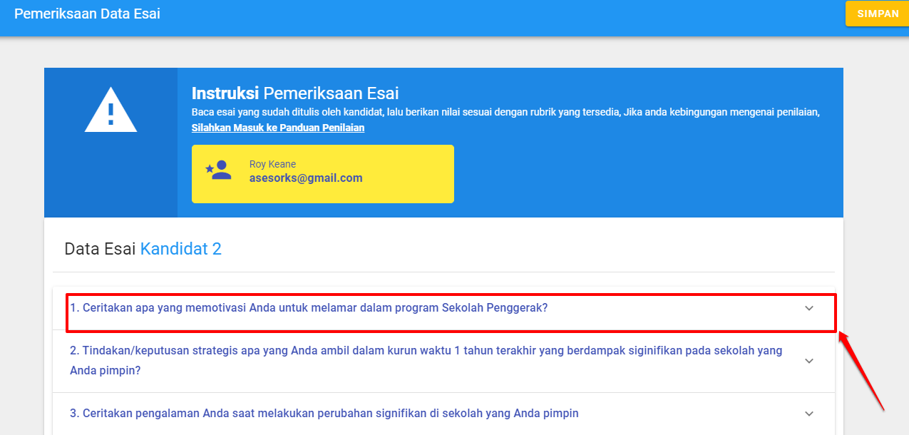Click the SIMPAN button
This screenshot has width=909, height=435.
click(877, 14)
